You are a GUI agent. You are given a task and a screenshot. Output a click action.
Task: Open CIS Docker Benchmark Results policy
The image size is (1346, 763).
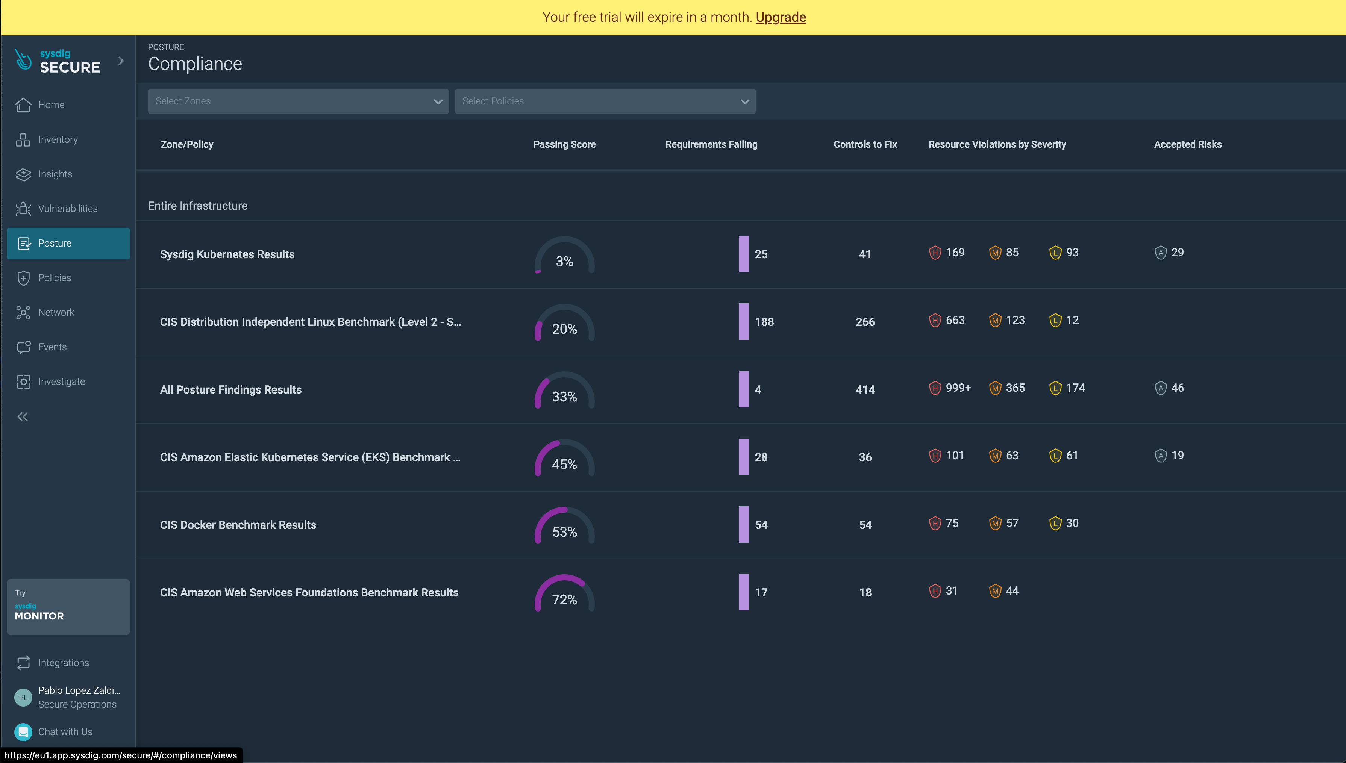tap(238, 525)
